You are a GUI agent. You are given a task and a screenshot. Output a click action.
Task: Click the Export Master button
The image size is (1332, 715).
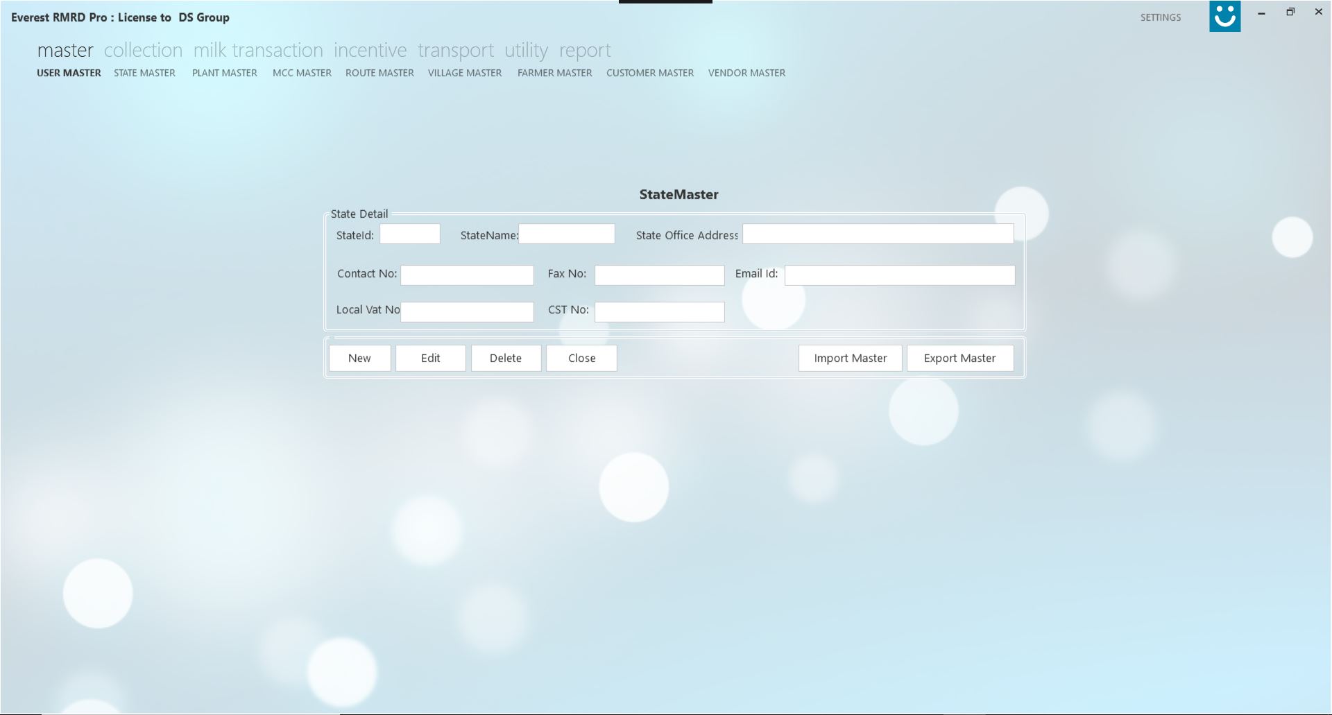[959, 358]
